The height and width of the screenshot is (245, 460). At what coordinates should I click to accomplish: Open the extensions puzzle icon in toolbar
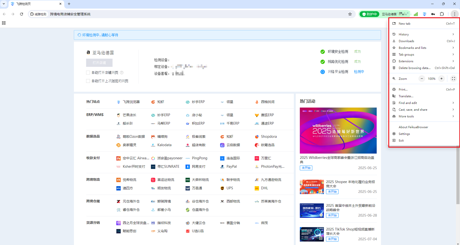[x=442, y=14]
